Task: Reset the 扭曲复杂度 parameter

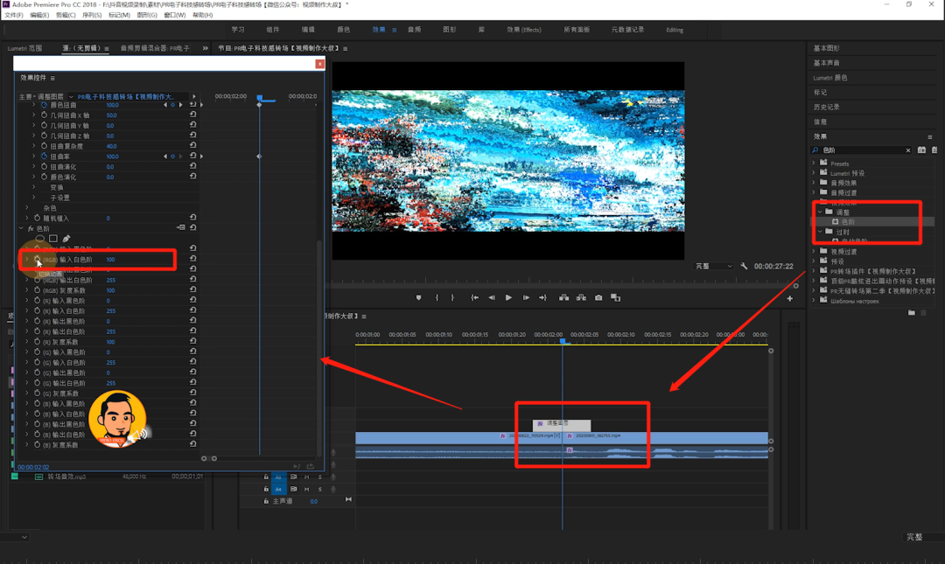Action: 192,144
